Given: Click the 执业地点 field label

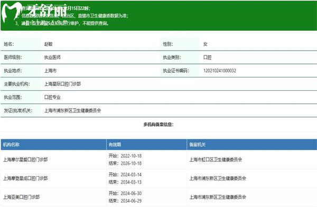Looking at the screenshot, I should tap(13, 71).
